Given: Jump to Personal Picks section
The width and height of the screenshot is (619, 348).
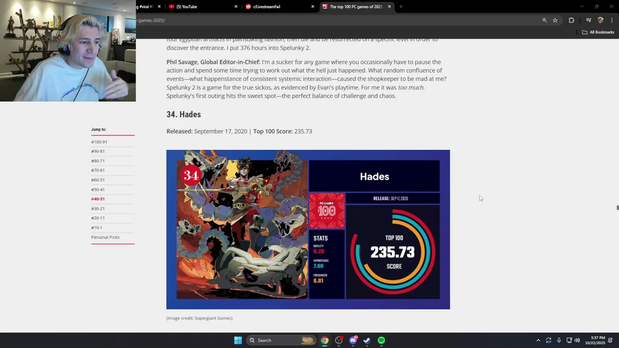Looking at the screenshot, I should click(x=105, y=237).
